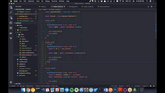Click the LF end-of-line indicator
This screenshot has height=93, width=165.
tap(132, 86)
